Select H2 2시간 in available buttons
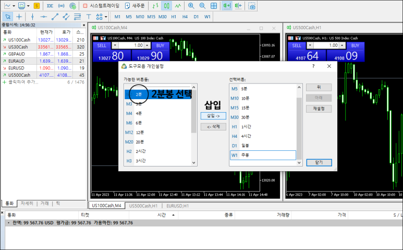The image size is (403, 250). (158, 151)
